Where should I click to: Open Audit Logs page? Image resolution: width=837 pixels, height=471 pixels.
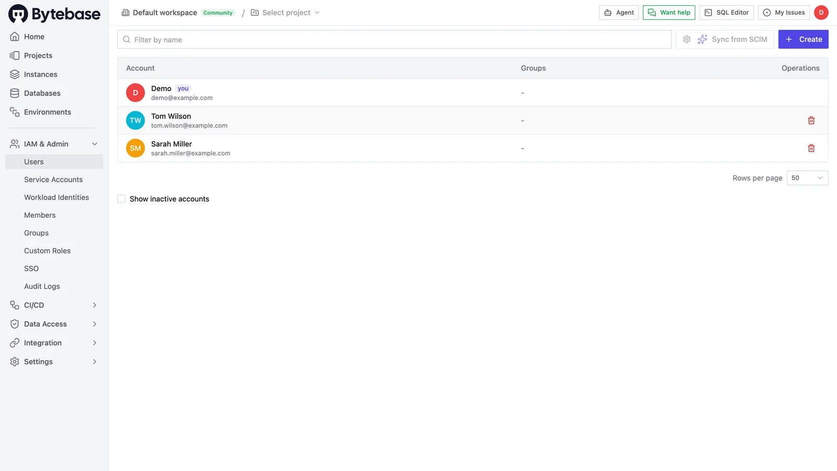pyautogui.click(x=54, y=286)
